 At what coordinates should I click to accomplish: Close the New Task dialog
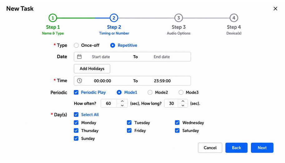[275, 8]
